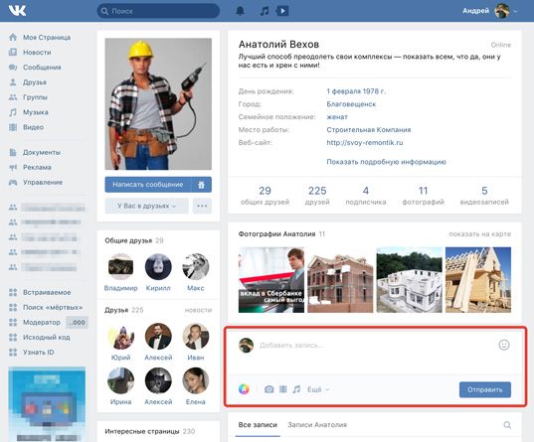Open emoji picker smiley in post box
This screenshot has height=442, width=534.
point(504,345)
